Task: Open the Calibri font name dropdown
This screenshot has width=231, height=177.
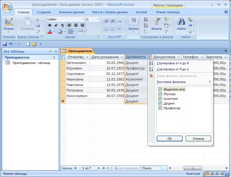Action: pyautogui.click(x=82, y=19)
